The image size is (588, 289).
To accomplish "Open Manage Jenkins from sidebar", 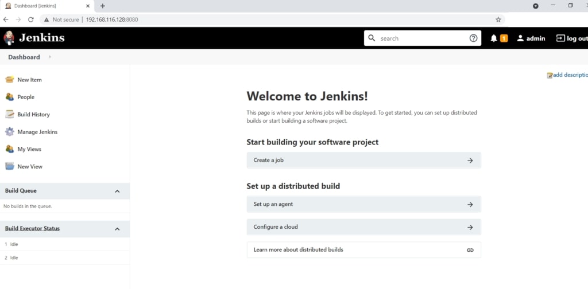I will pos(37,132).
